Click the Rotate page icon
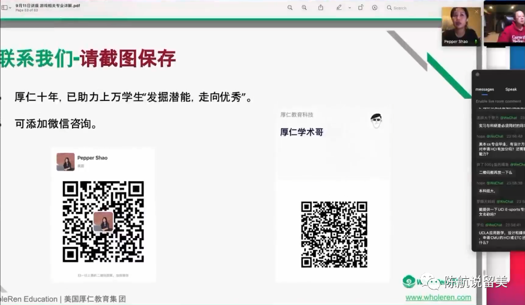 [x=361, y=8]
